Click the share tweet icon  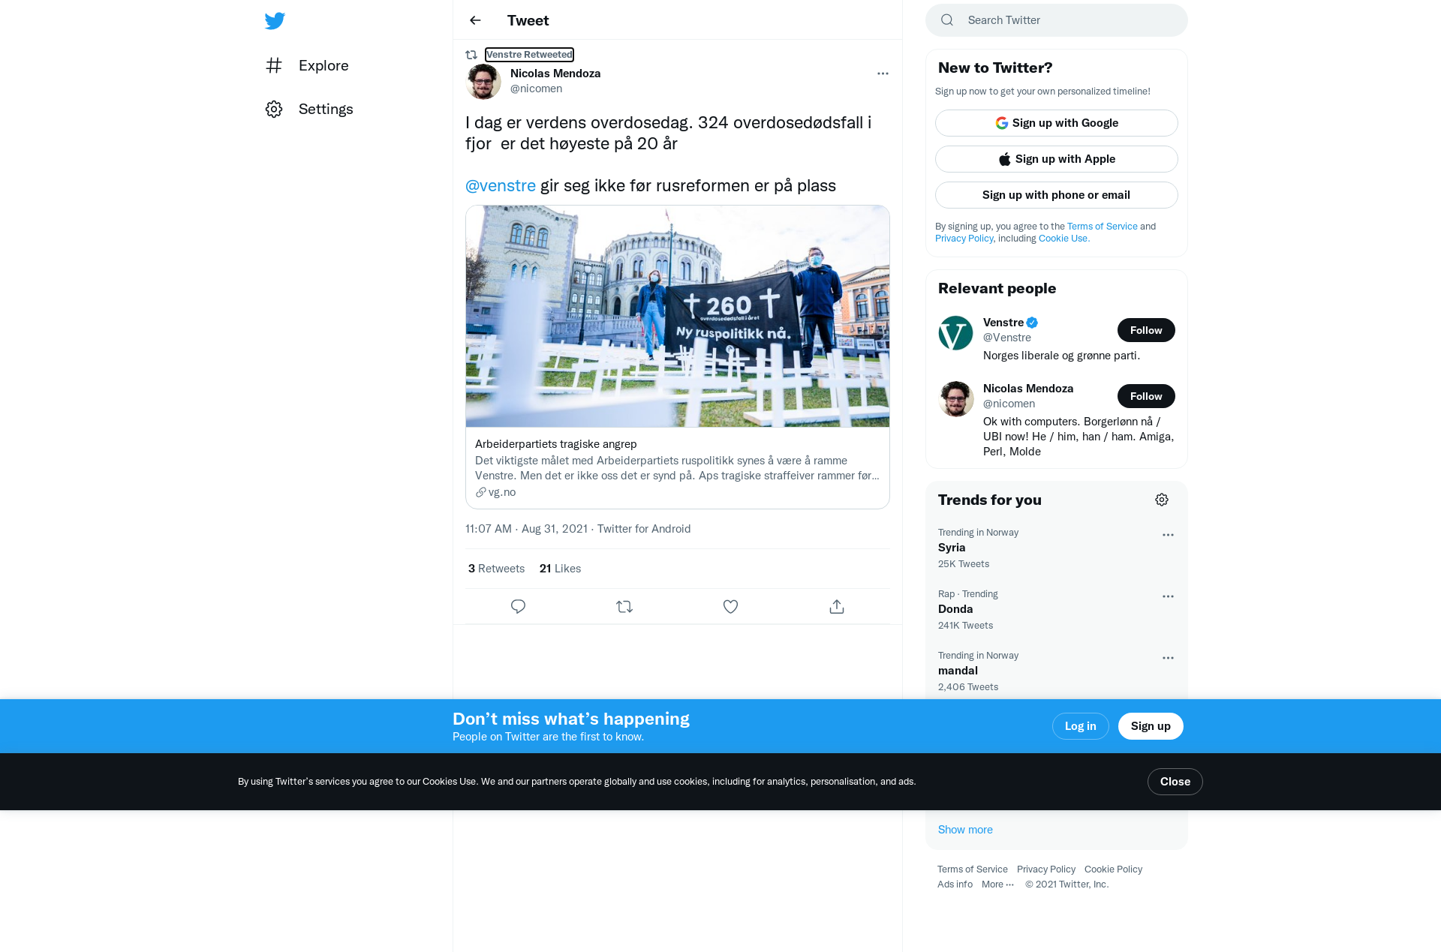click(x=837, y=606)
